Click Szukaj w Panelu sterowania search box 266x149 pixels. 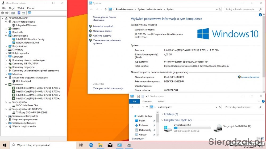click(243, 9)
